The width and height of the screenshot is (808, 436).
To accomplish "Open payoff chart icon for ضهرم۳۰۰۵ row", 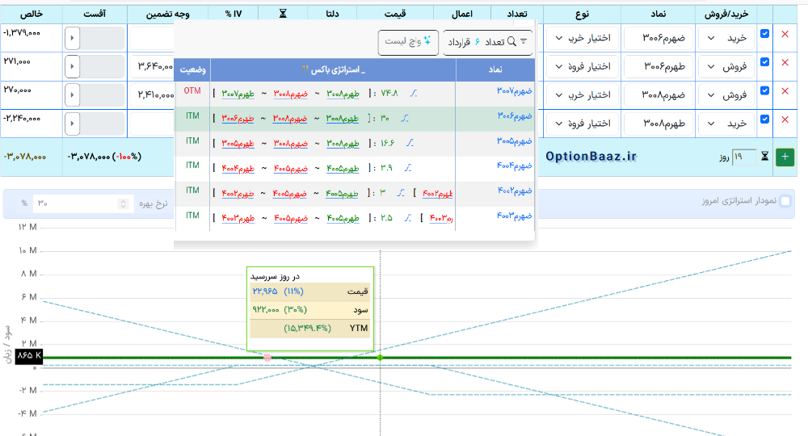I will click(410, 143).
